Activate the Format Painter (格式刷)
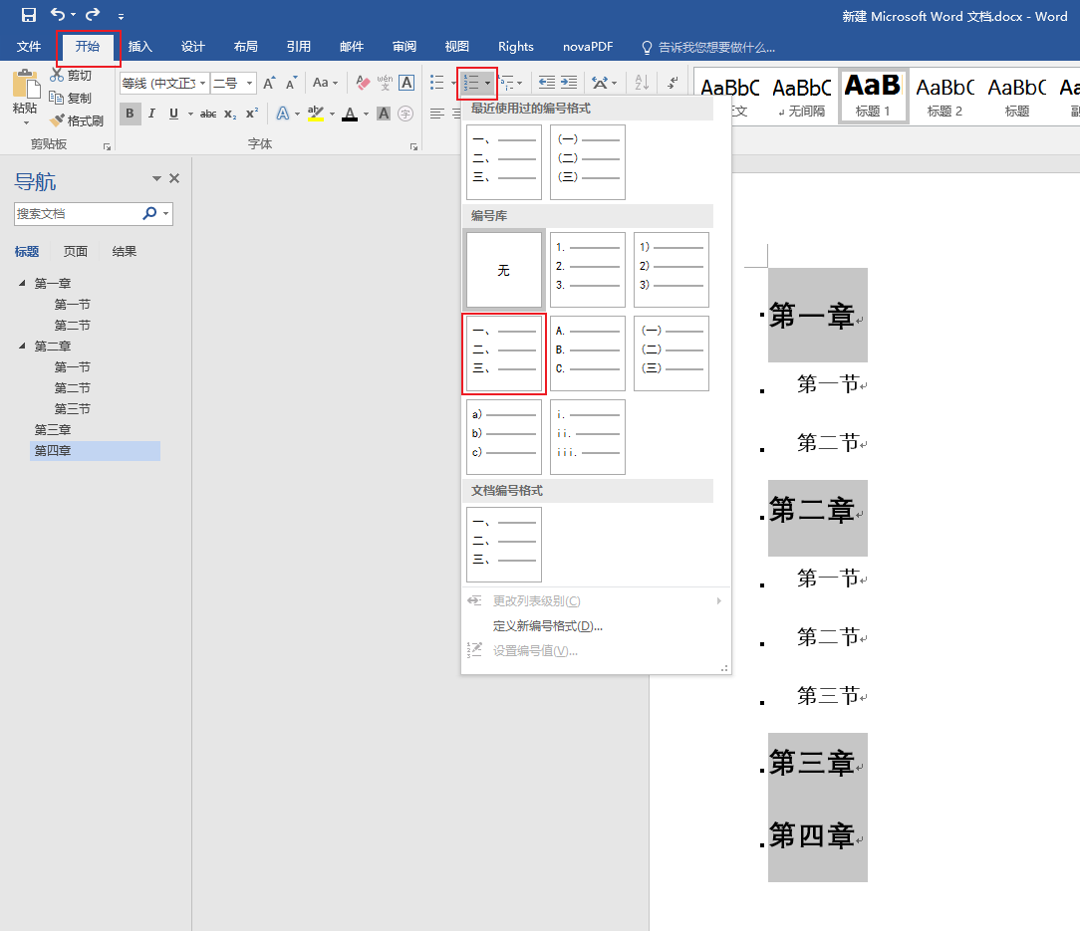 (x=77, y=120)
